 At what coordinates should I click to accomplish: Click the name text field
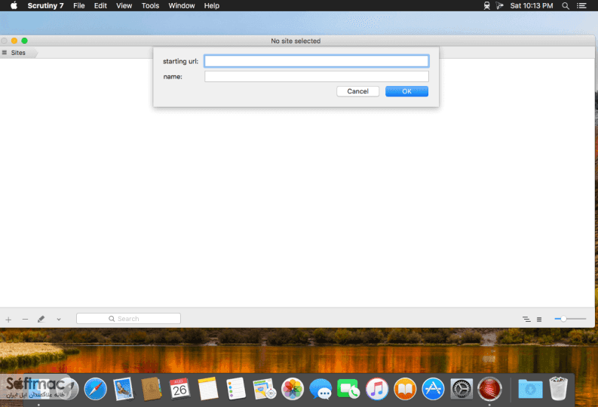(316, 77)
